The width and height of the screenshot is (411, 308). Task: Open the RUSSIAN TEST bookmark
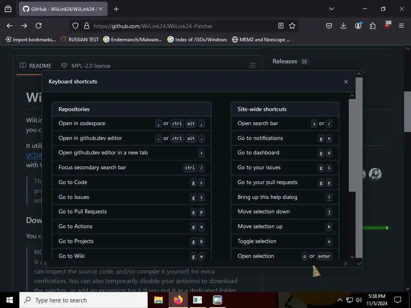pyautogui.click(x=80, y=40)
